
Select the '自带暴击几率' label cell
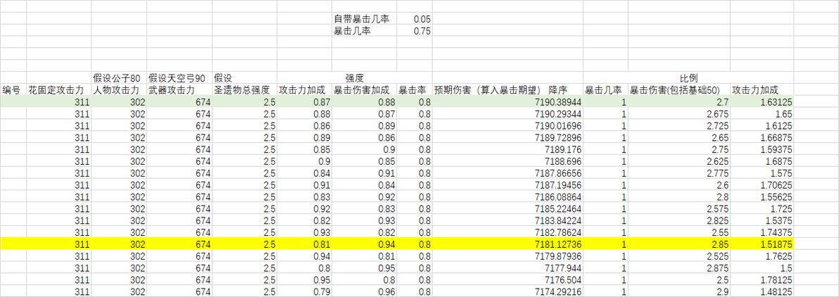tap(364, 19)
